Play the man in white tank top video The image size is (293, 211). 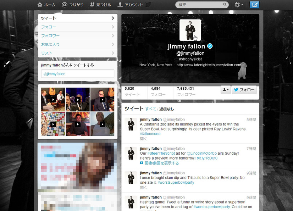pyautogui.click(x=103, y=124)
